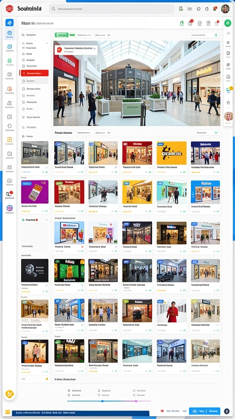Screen dimensions: 235x419
Task: Open the second dropdown below the hero image
Action: pyautogui.click(x=102, y=133)
